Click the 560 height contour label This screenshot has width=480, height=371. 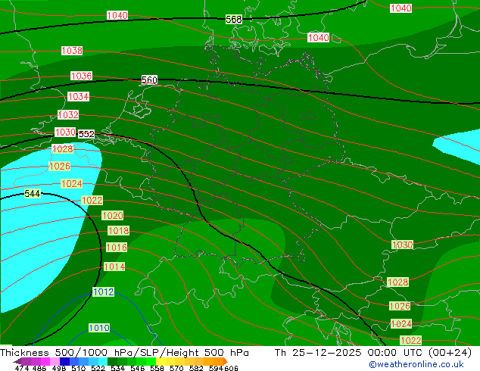click(x=149, y=80)
